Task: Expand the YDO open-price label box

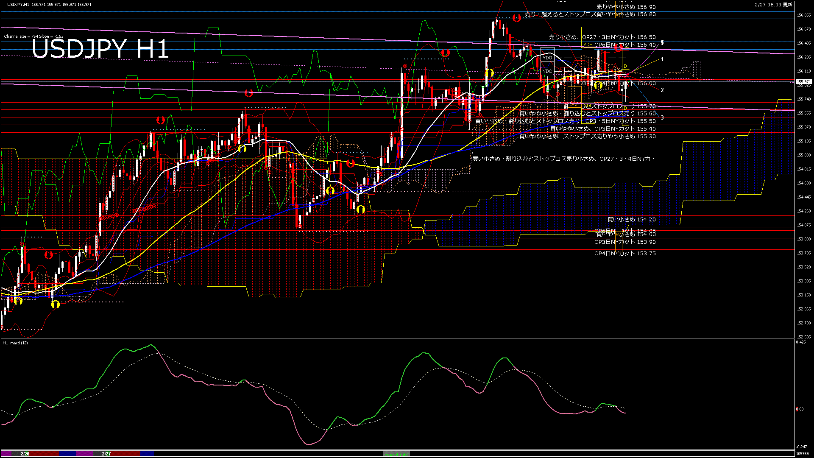Action: pos(547,57)
